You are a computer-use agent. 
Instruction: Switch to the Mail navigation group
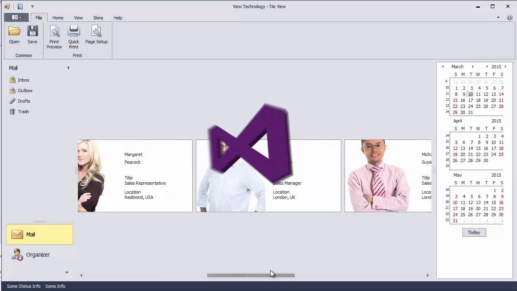[40, 234]
